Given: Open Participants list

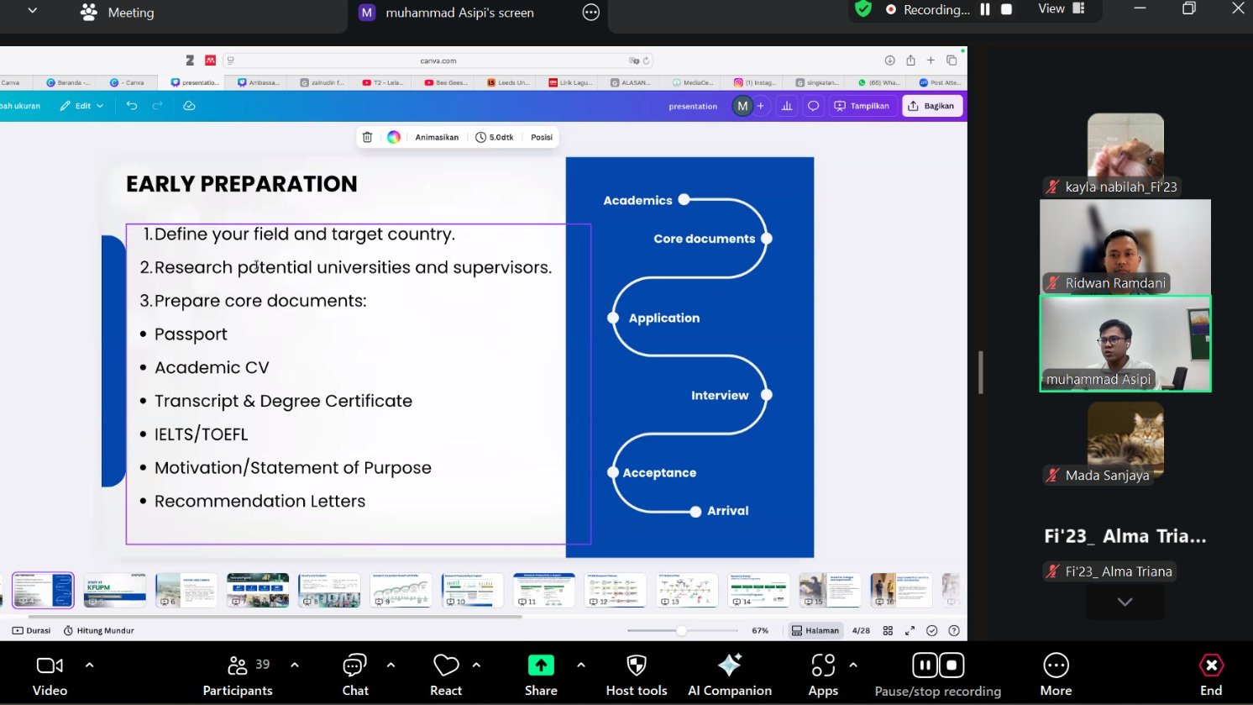Looking at the screenshot, I should [x=238, y=675].
